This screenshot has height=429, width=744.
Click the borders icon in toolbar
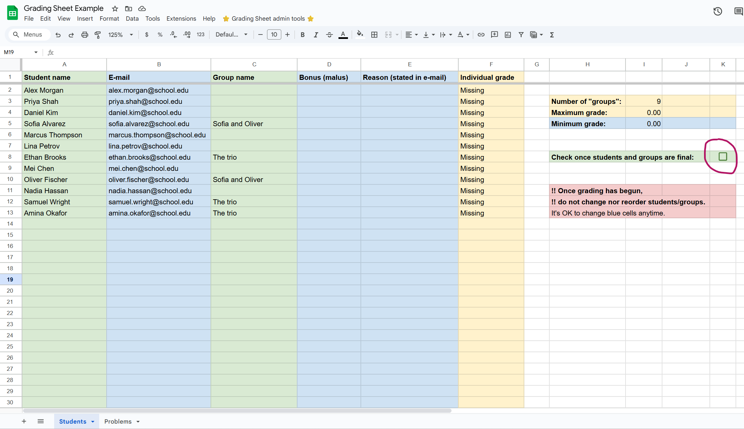click(374, 35)
